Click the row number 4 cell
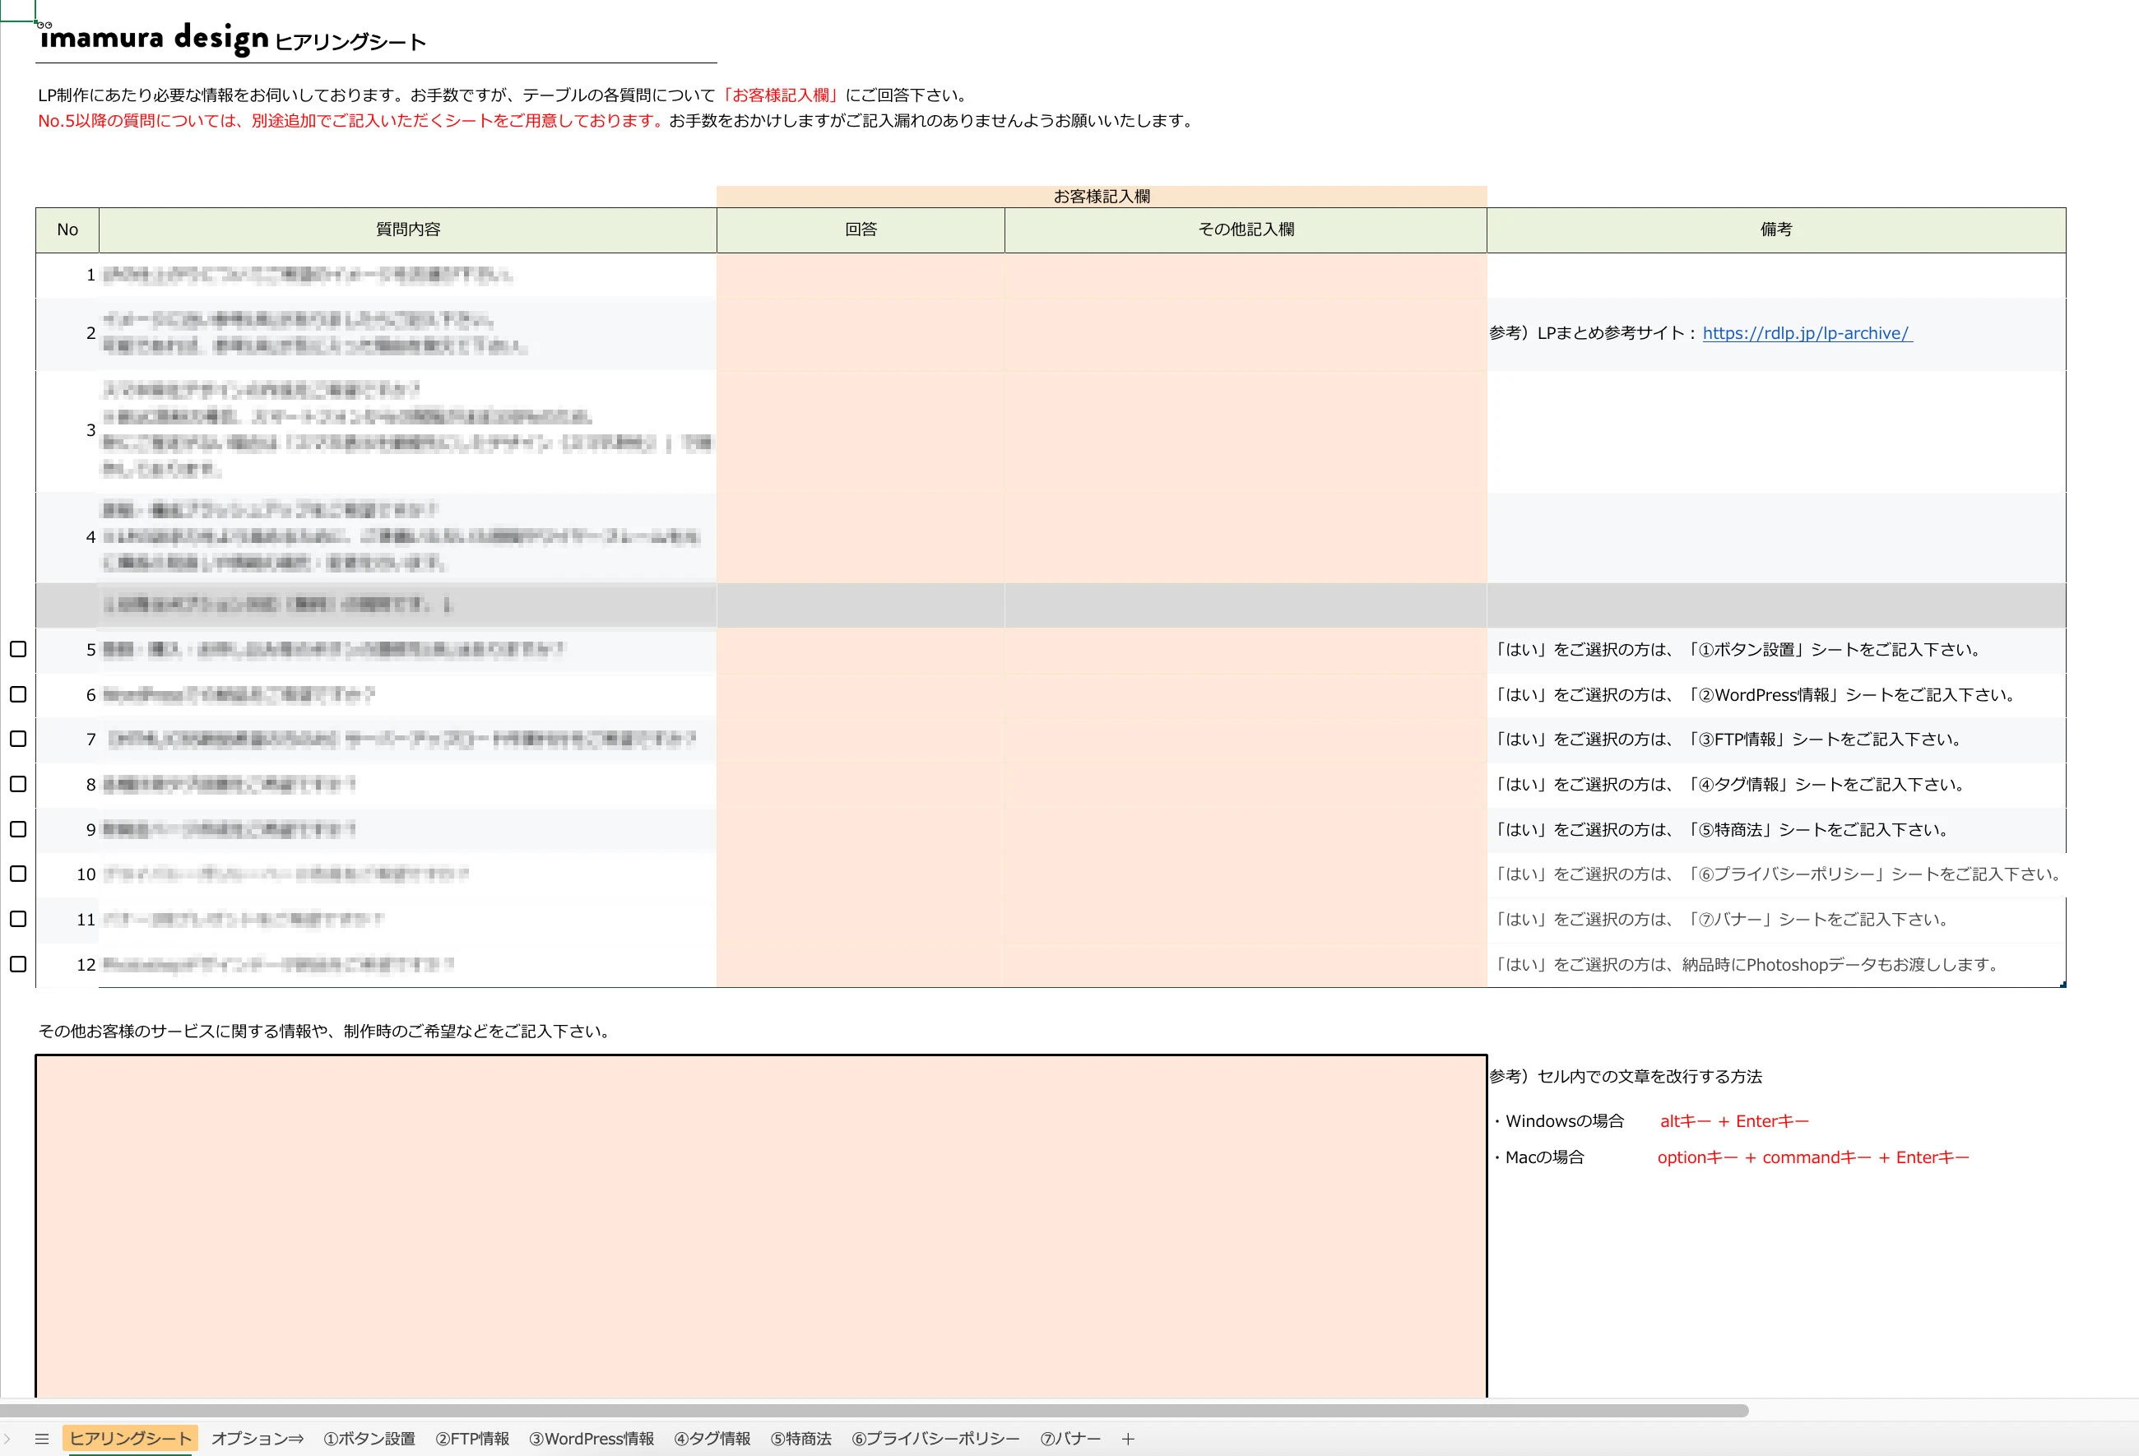This screenshot has height=1456, width=2139. coord(67,536)
